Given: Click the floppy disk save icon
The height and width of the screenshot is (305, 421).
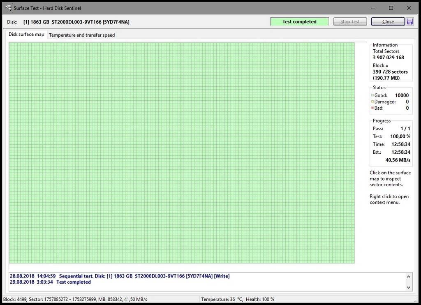Looking at the screenshot, I should point(410,22).
